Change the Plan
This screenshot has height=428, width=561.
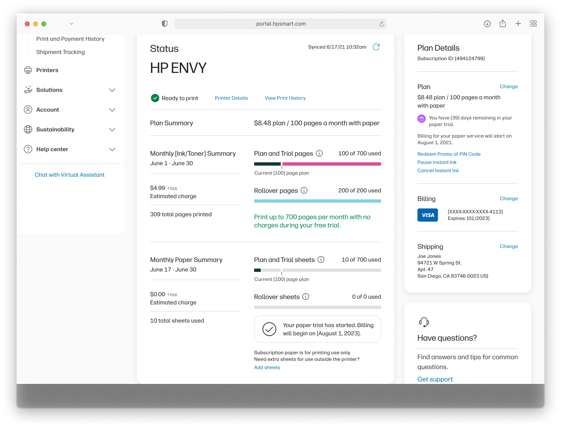click(509, 87)
